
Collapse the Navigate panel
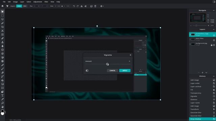tap(214, 10)
